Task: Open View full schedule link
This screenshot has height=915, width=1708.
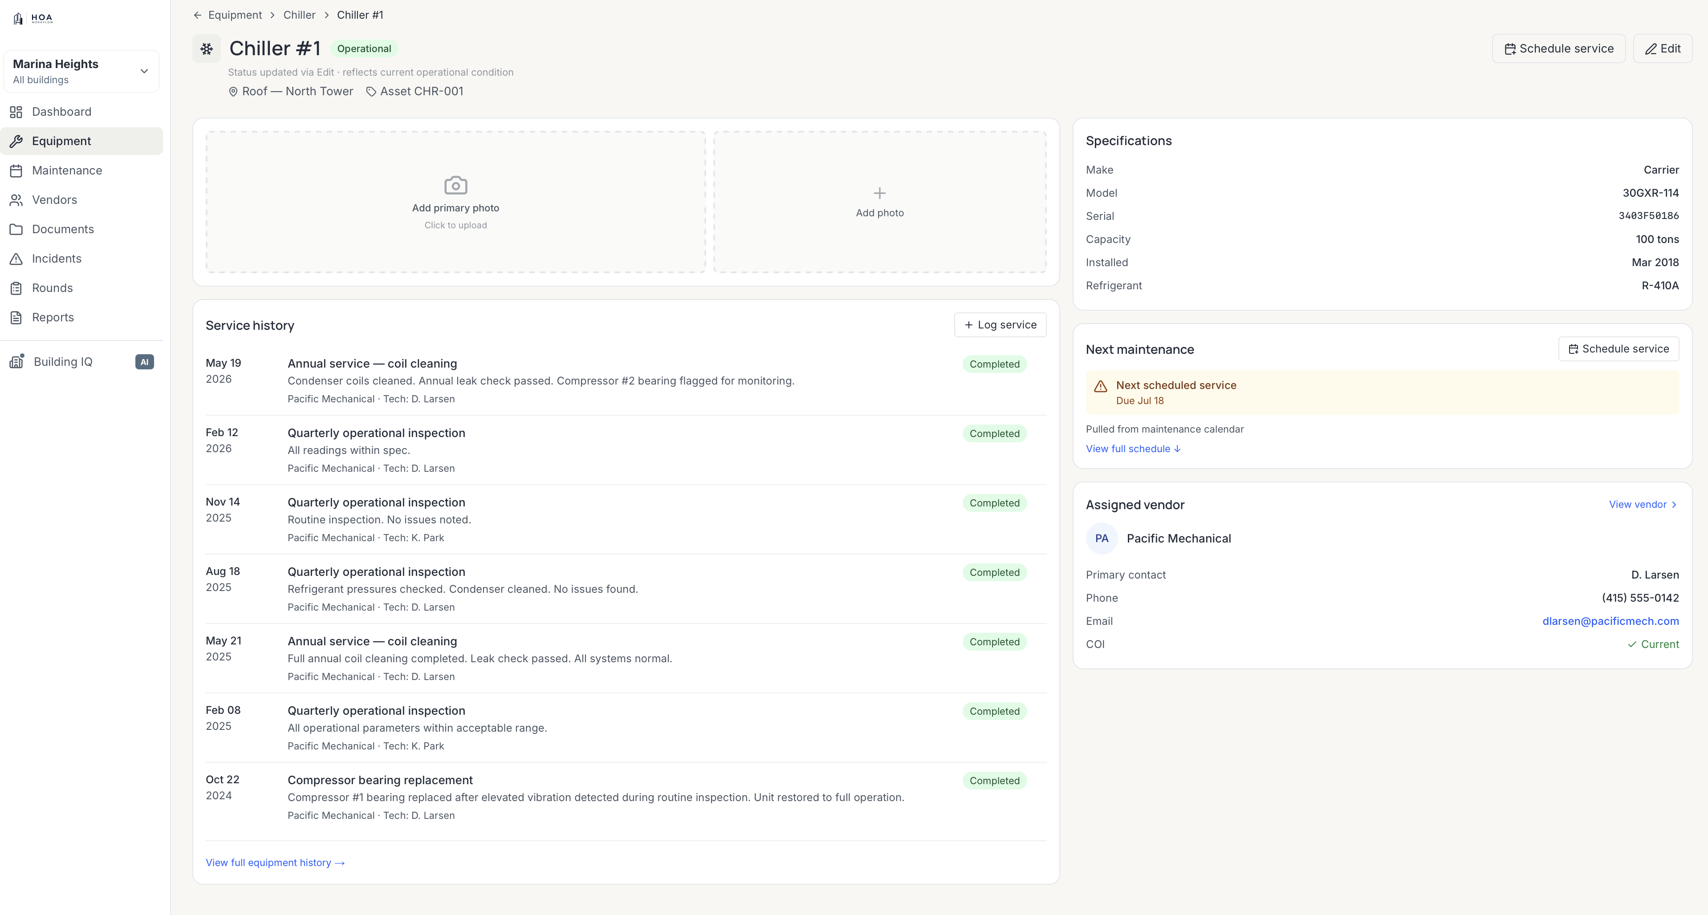Action: pyautogui.click(x=1133, y=449)
